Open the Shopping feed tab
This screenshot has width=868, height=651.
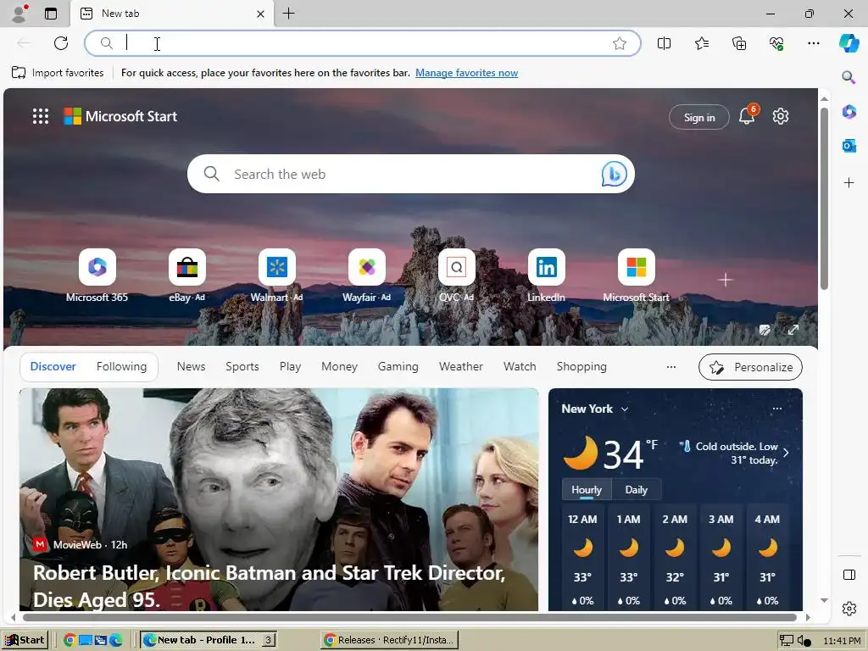[581, 366]
